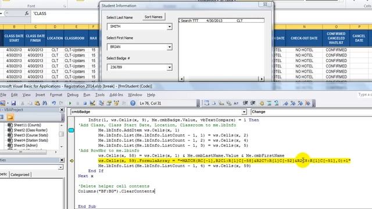Viewport: 372px width, 209px height.
Task: Click the Clear All Bookmarks icon
Action: [307, 103]
